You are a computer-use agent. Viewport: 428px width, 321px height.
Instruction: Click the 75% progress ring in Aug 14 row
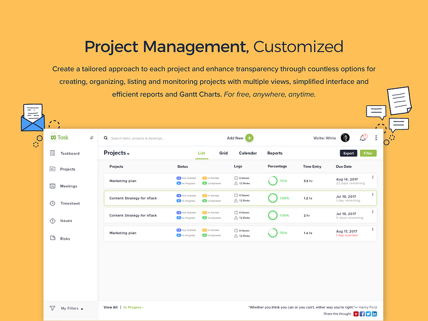pyautogui.click(x=272, y=181)
